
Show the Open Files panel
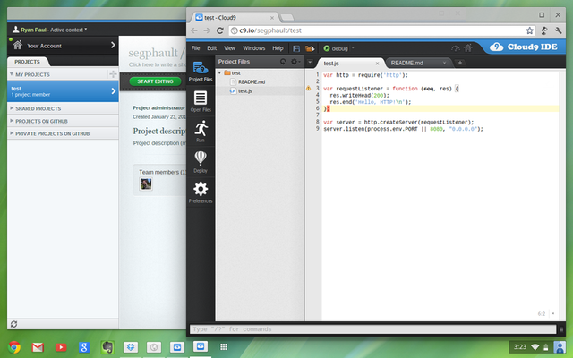pyautogui.click(x=201, y=101)
